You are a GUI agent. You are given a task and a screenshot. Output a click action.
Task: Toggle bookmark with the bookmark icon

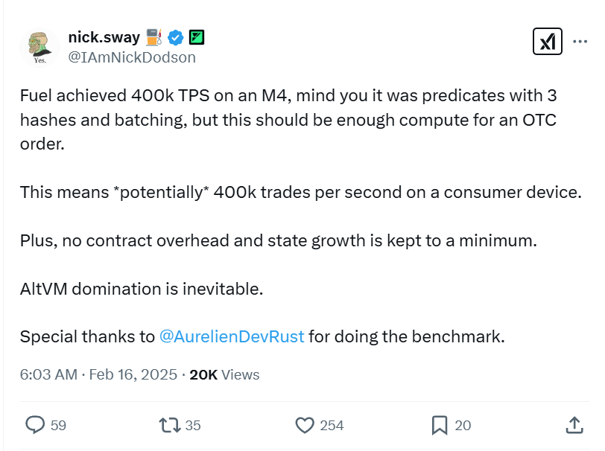439,425
